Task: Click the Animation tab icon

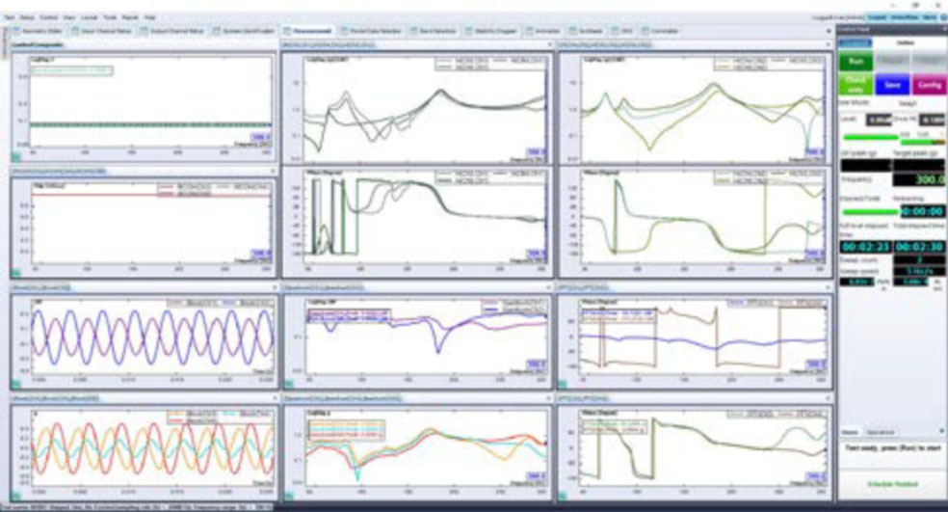Action: 531,31
